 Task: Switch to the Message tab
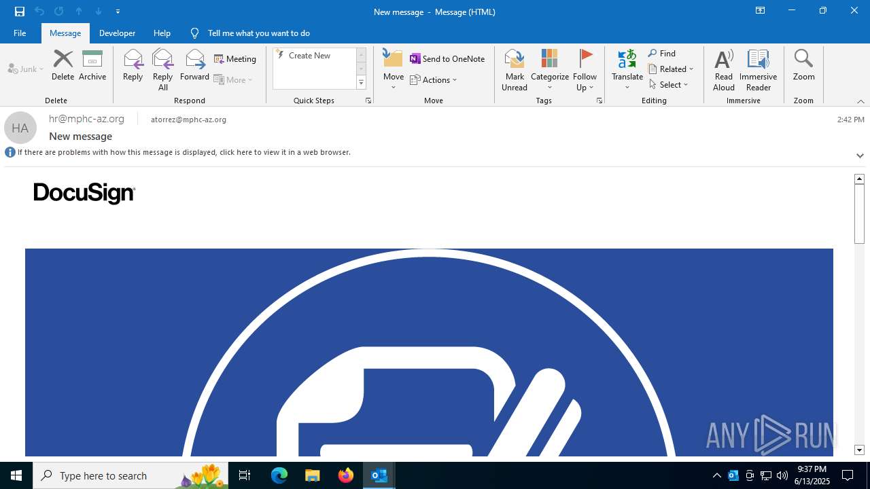pos(65,33)
